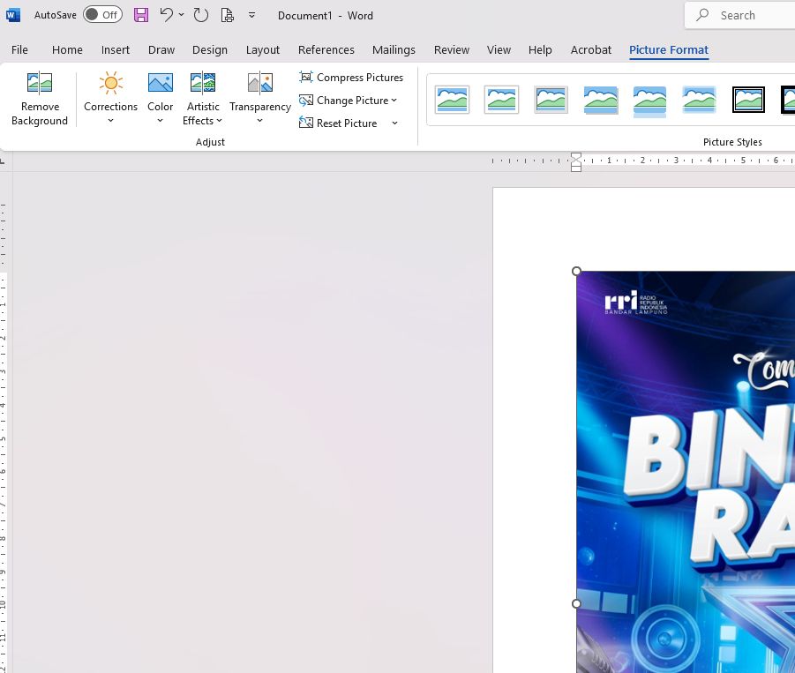Click the ruler indent marker
The height and width of the screenshot is (673, 795).
coord(576,162)
